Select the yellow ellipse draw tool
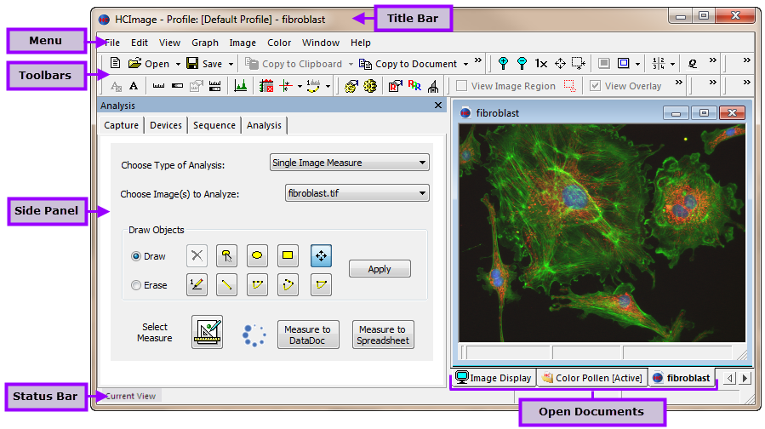 click(x=257, y=255)
